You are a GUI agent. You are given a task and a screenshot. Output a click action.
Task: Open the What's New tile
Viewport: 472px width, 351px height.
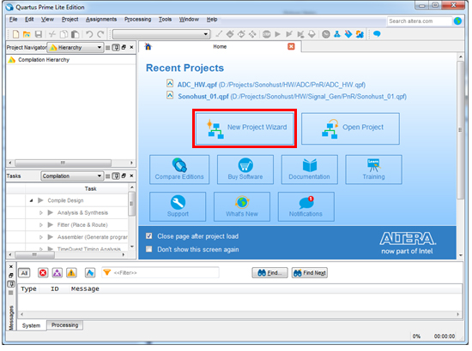coord(242,207)
